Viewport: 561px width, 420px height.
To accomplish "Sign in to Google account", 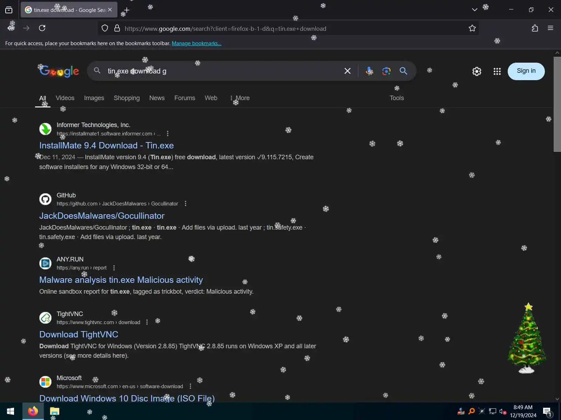I will pos(526,71).
